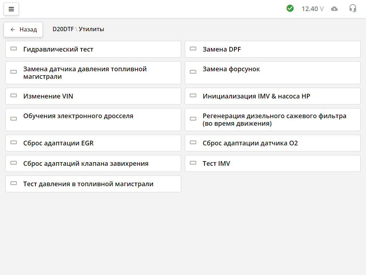Click the icon beside Гидравлический тест
The image size is (366, 275).
pyautogui.click(x=14, y=49)
